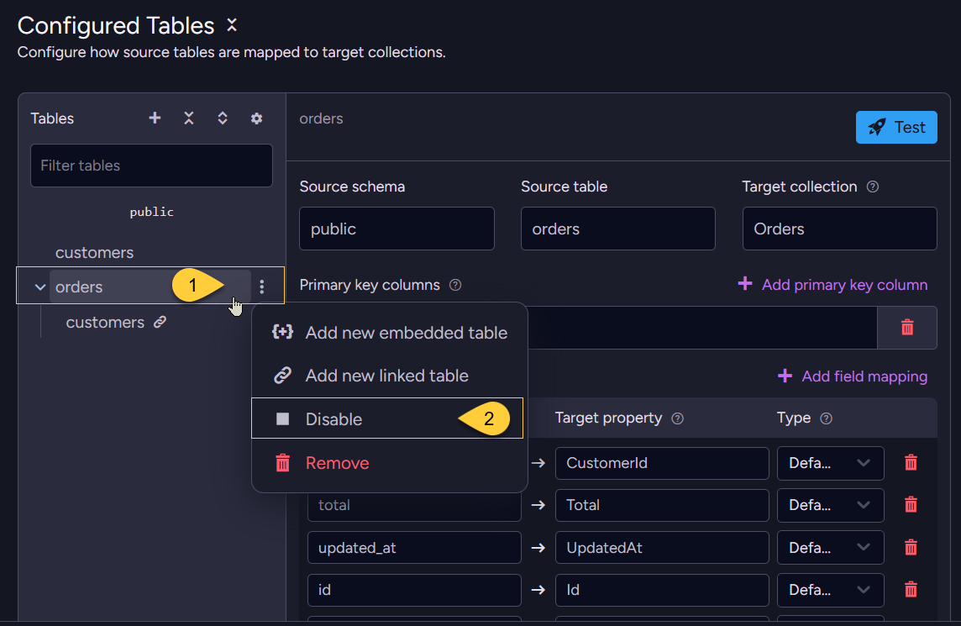Image resolution: width=961 pixels, height=626 pixels.
Task: Click help icon next to Type
Action: tap(826, 418)
